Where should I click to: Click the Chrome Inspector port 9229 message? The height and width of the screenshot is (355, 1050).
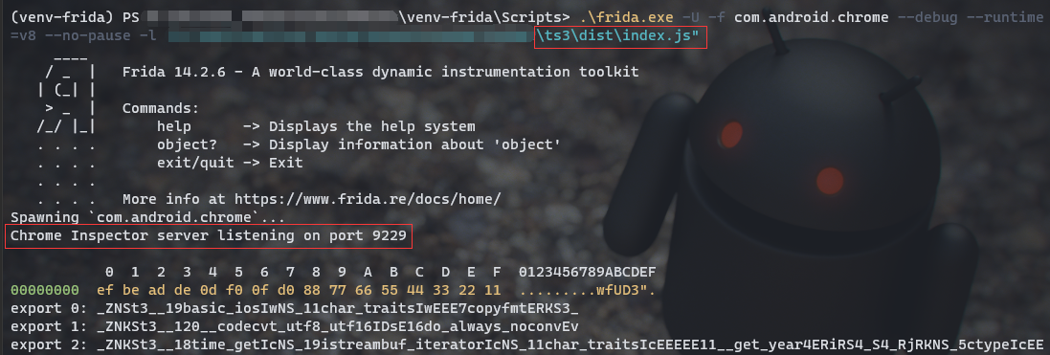(209, 236)
